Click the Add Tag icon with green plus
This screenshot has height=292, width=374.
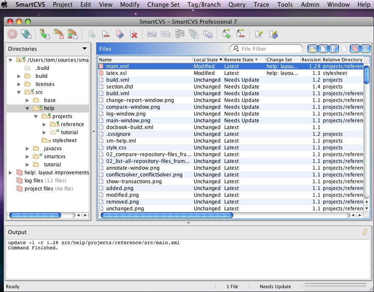coord(226,34)
